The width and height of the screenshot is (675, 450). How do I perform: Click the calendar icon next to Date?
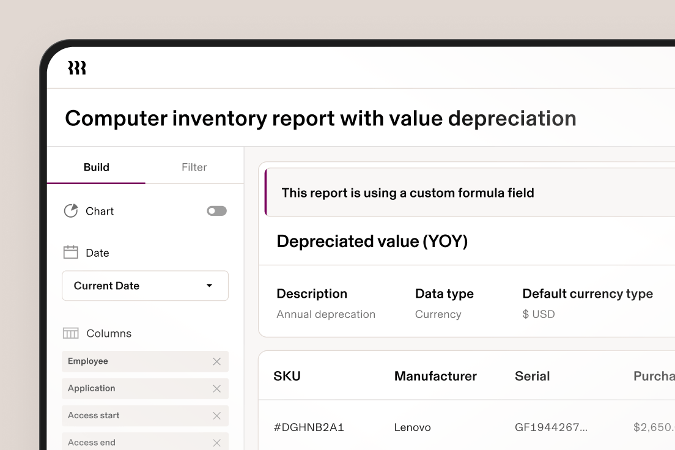click(72, 252)
